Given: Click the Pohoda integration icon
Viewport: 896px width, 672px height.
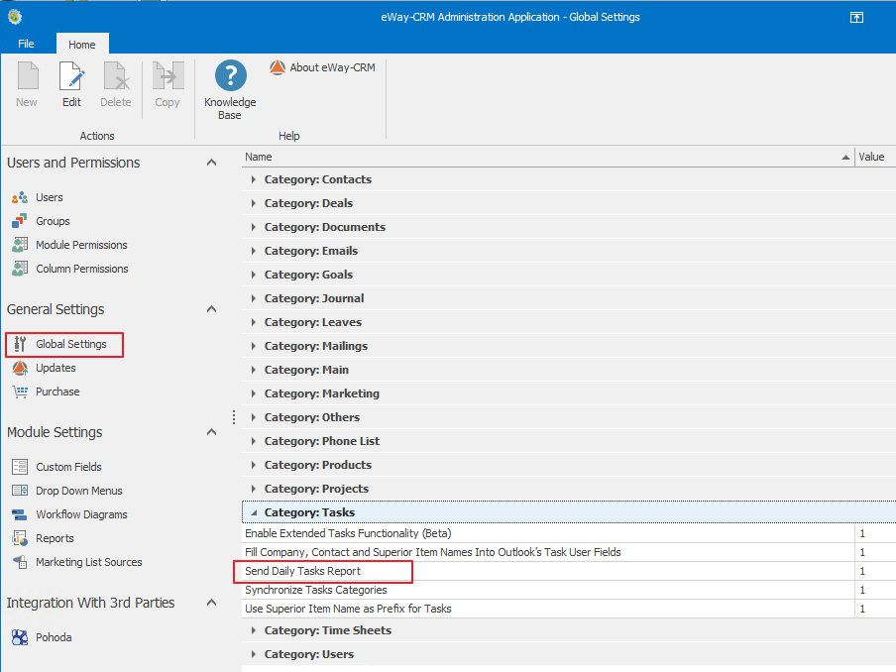Looking at the screenshot, I should (x=20, y=637).
